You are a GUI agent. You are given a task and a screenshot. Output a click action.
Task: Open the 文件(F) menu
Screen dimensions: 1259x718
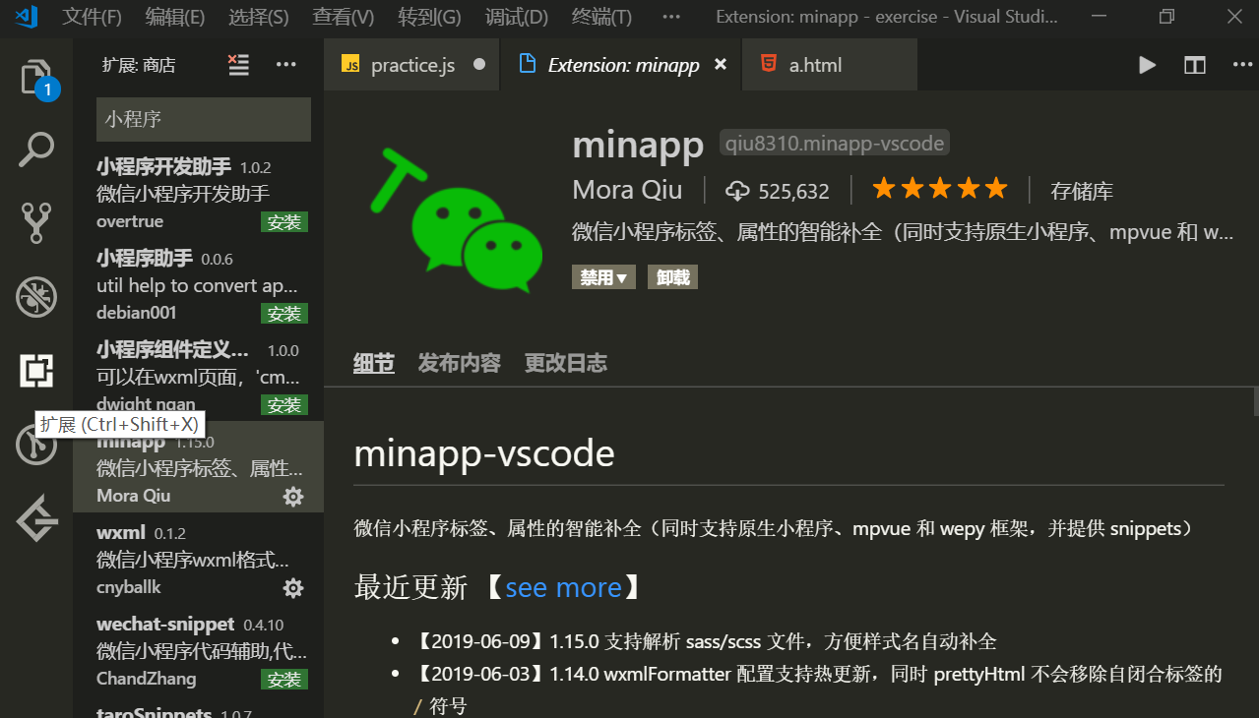[x=93, y=17]
